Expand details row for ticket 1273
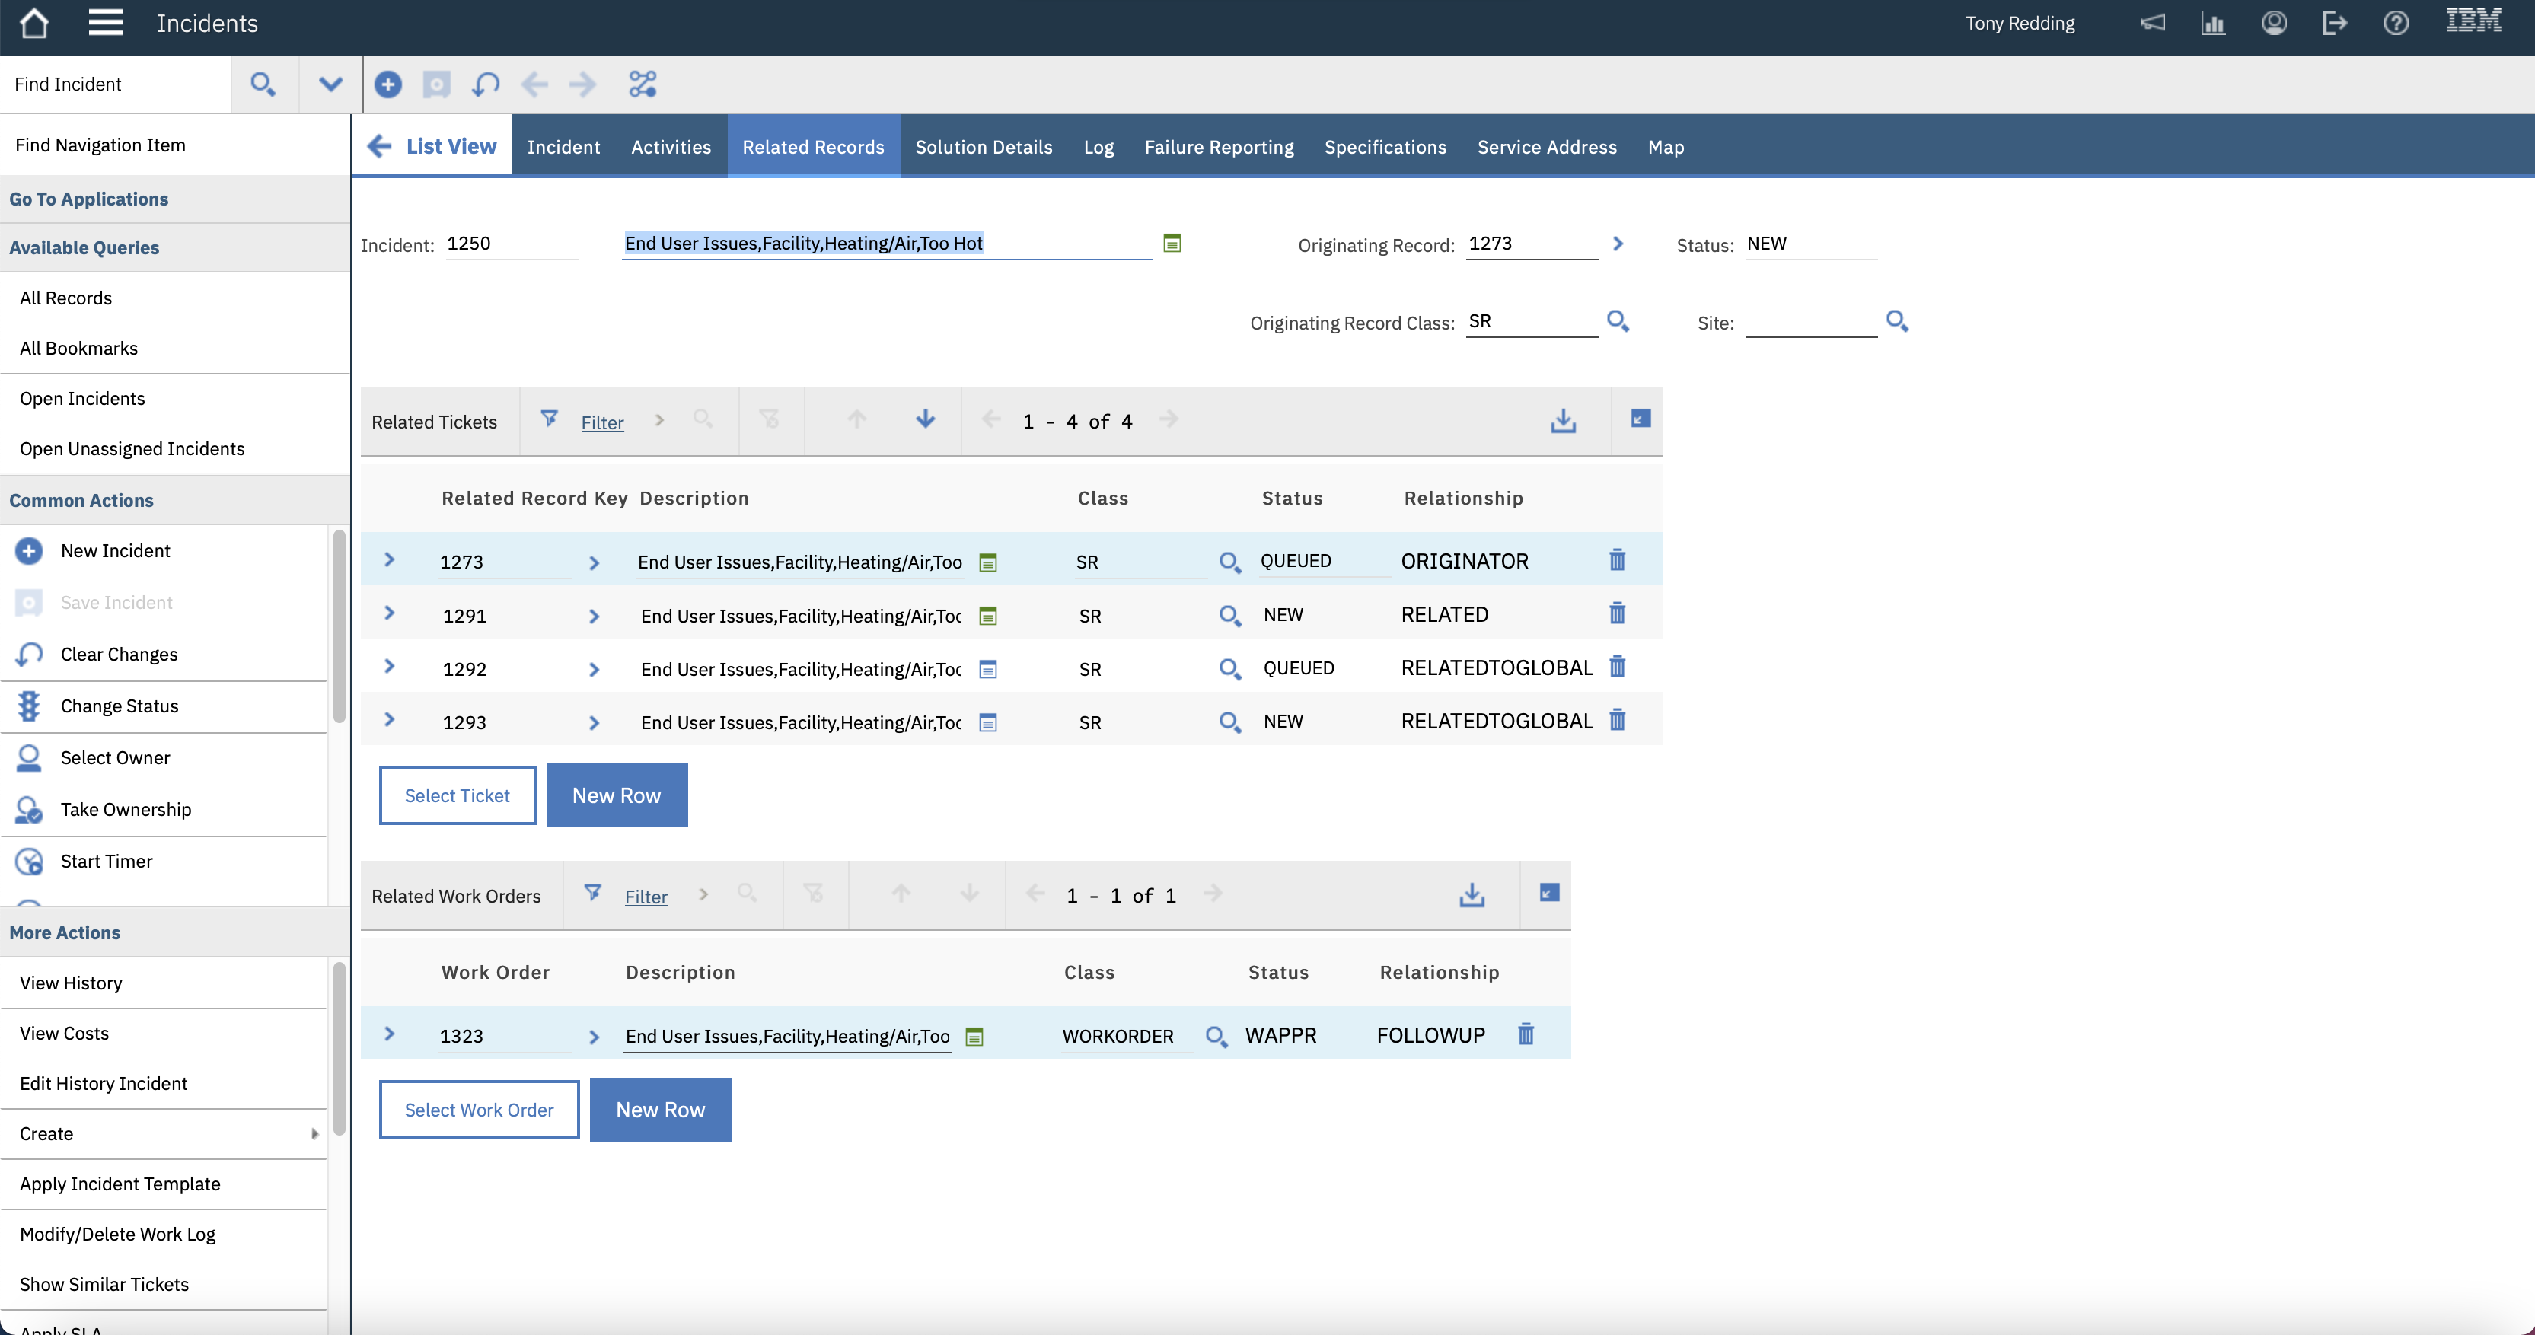This screenshot has width=2535, height=1335. coord(390,559)
